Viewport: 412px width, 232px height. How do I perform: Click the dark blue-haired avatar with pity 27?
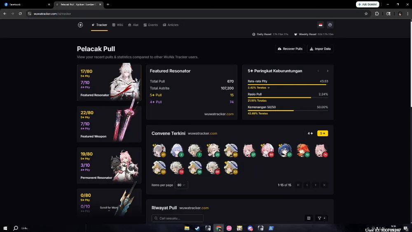pos(285,150)
